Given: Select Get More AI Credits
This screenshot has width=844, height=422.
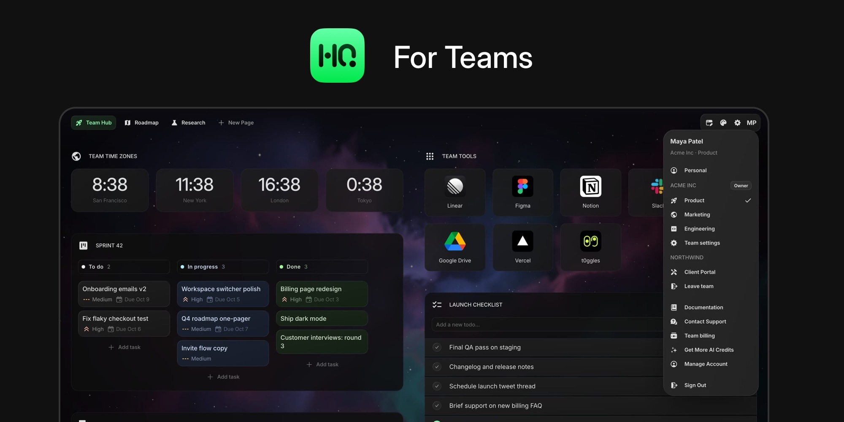Looking at the screenshot, I should tap(711, 350).
